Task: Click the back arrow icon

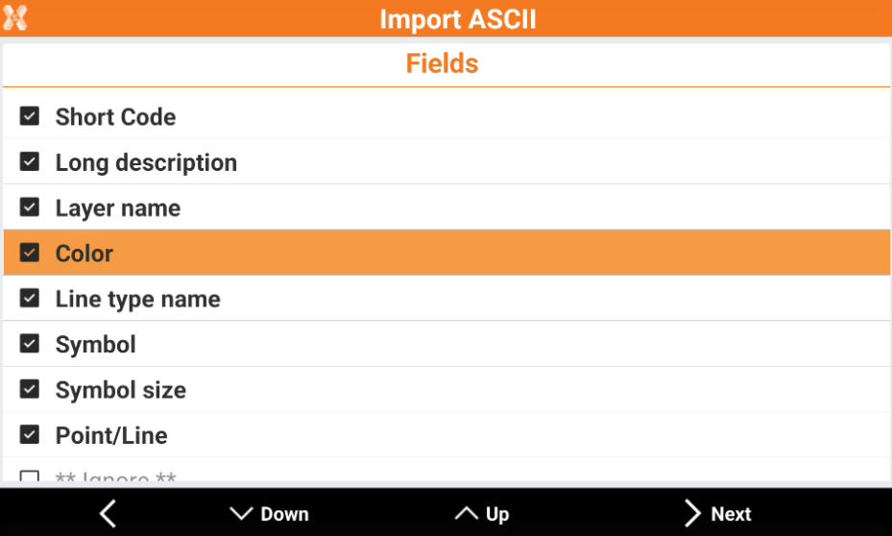Action: coord(108,514)
